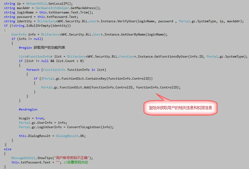Click the ConvertToLoginUser method call
The image size is (249, 169).
(84, 127)
